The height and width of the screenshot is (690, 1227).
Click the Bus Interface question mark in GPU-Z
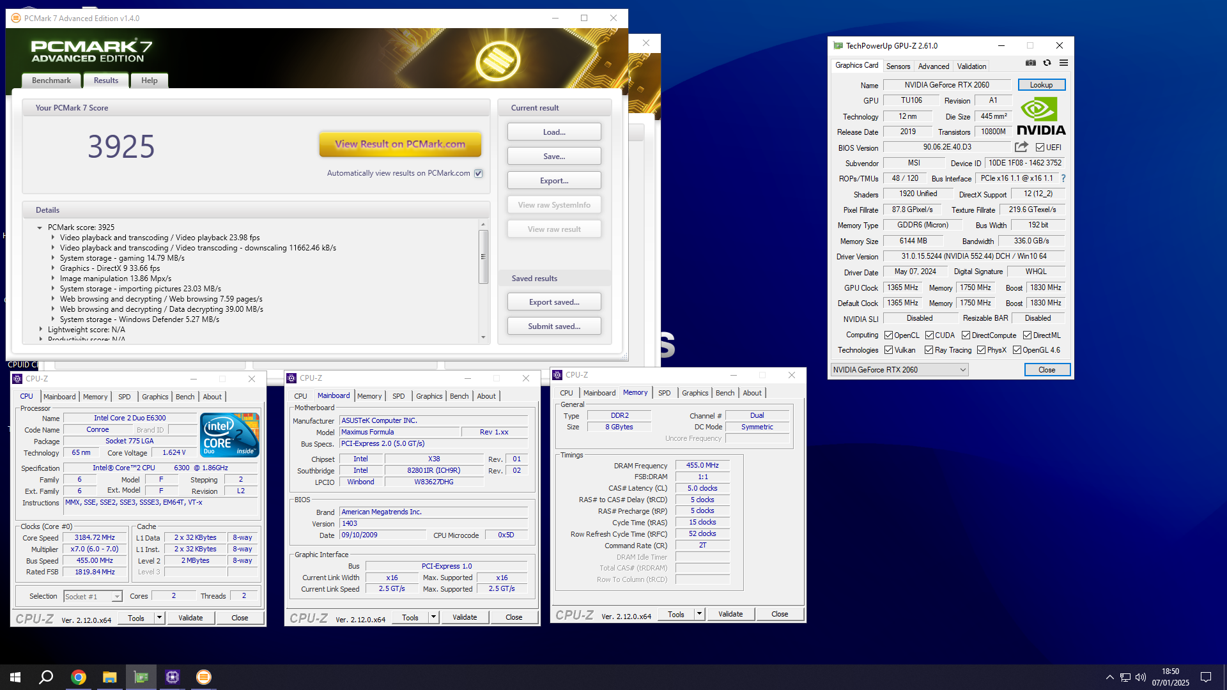pyautogui.click(x=1063, y=178)
